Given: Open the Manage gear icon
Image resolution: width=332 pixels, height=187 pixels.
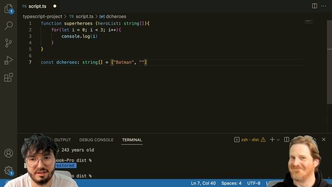Looking at the screenshot, I should (x=8, y=170).
